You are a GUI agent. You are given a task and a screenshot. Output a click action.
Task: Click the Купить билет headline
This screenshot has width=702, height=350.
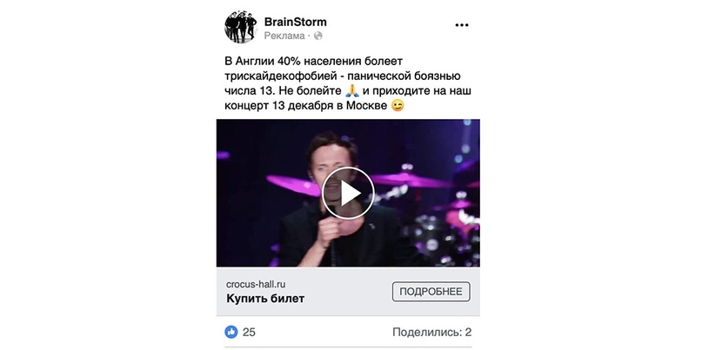[x=265, y=299]
